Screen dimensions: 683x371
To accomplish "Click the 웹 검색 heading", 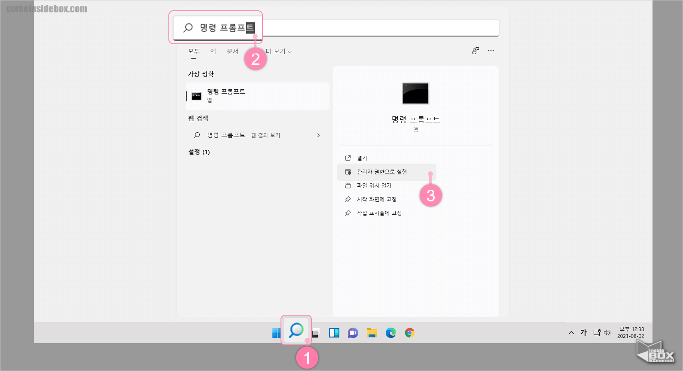I will pos(198,118).
